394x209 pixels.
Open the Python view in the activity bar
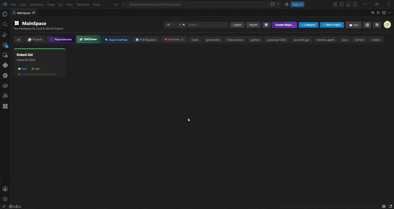click(x=5, y=65)
